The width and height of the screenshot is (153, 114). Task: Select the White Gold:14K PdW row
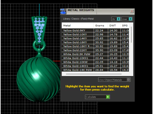pos(95,70)
